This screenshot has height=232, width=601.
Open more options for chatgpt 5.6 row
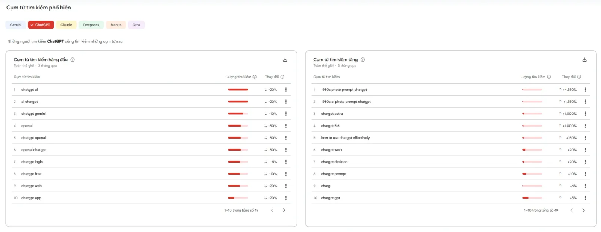[x=585, y=126]
